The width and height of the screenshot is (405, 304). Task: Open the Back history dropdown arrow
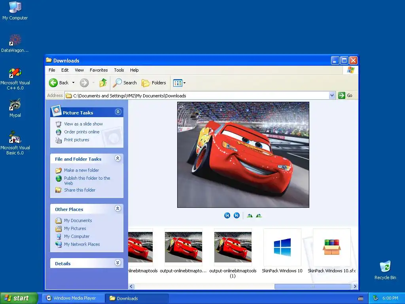tap(73, 83)
